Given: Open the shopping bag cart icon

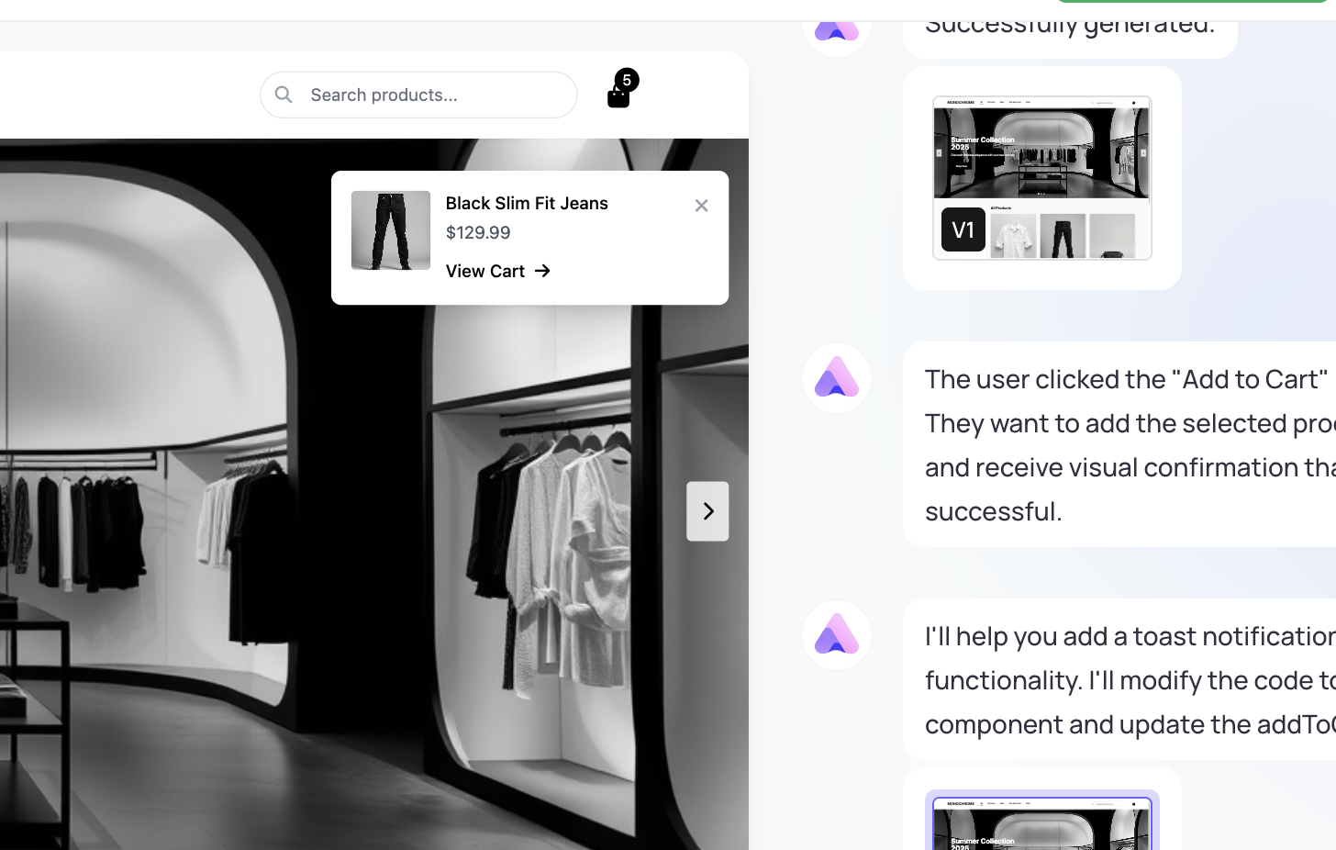Looking at the screenshot, I should [x=618, y=95].
